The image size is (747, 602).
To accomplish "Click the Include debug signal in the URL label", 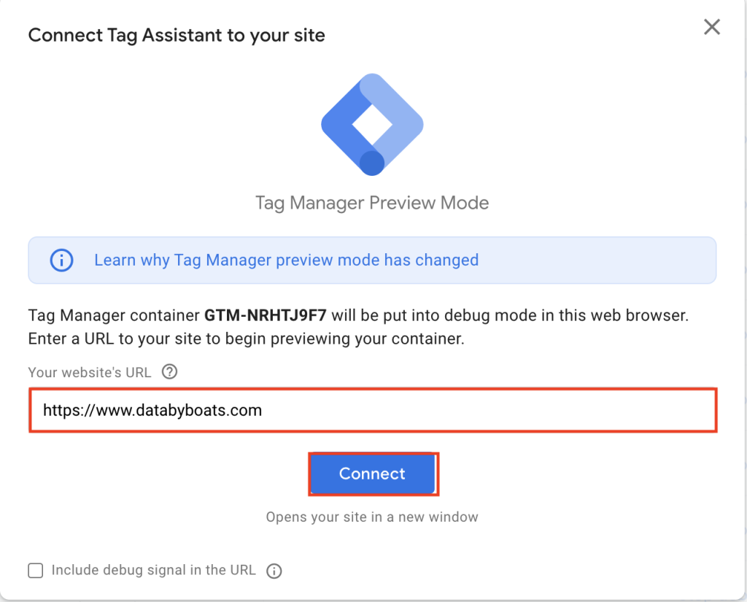I will [153, 570].
